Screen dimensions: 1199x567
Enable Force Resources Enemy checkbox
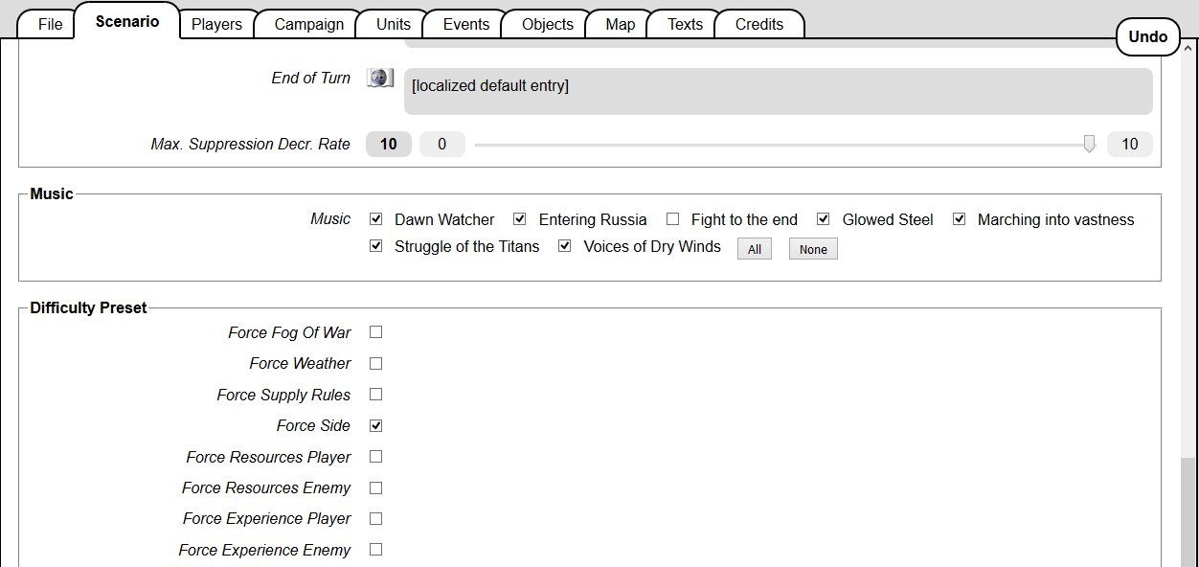(x=376, y=488)
